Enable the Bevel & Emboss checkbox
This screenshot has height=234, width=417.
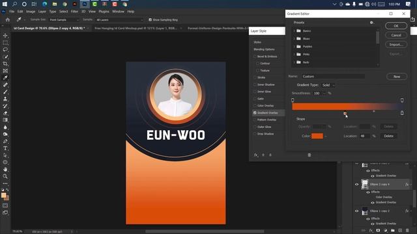(255, 57)
